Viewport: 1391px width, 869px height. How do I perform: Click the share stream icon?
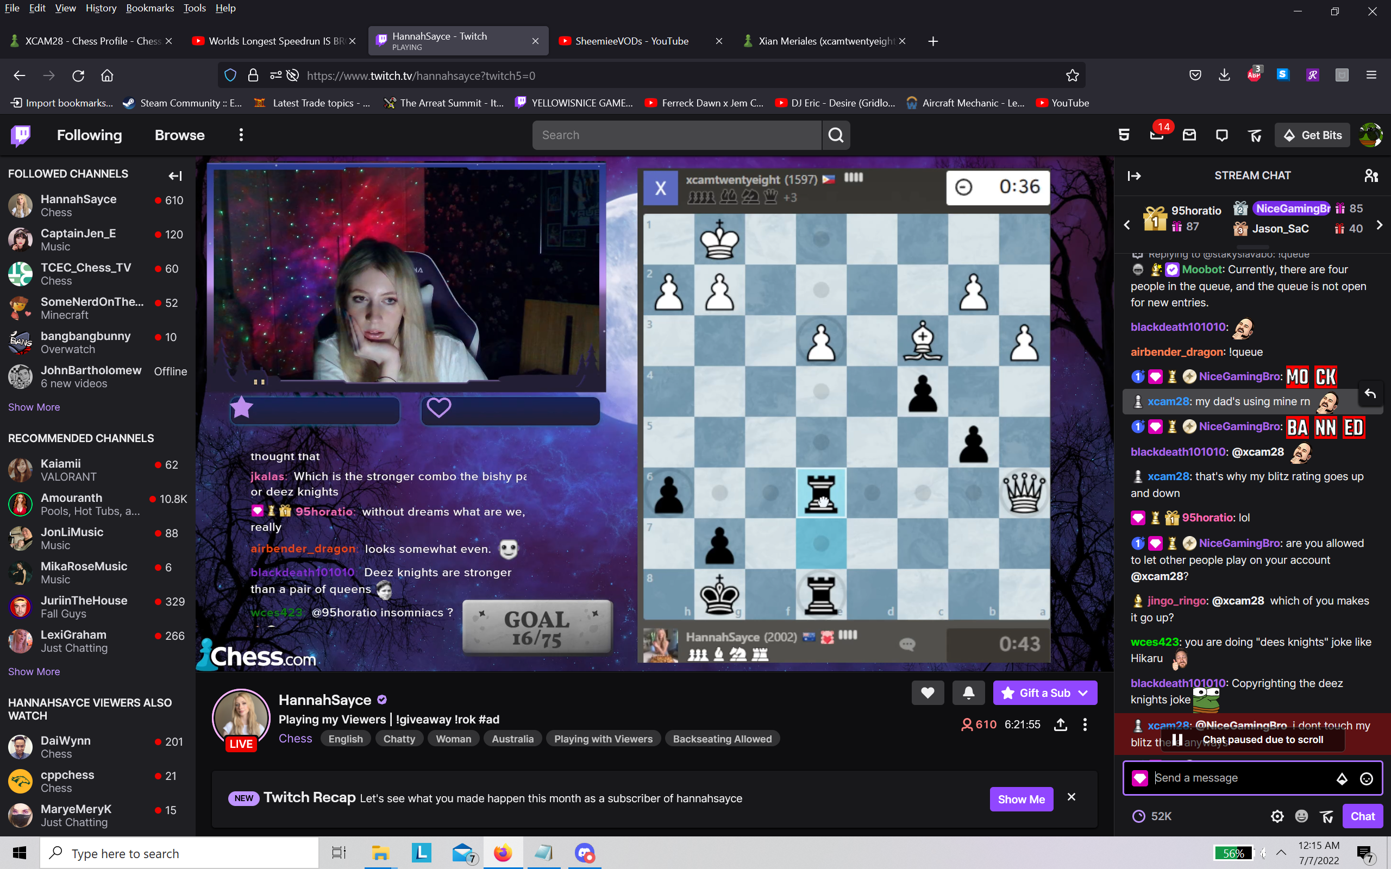click(1061, 725)
